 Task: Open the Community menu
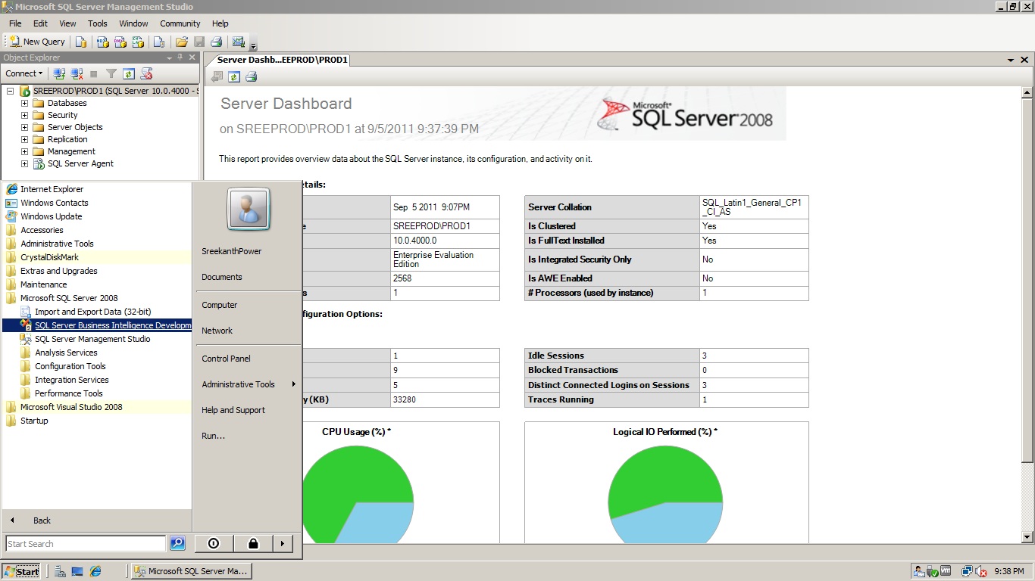180,23
